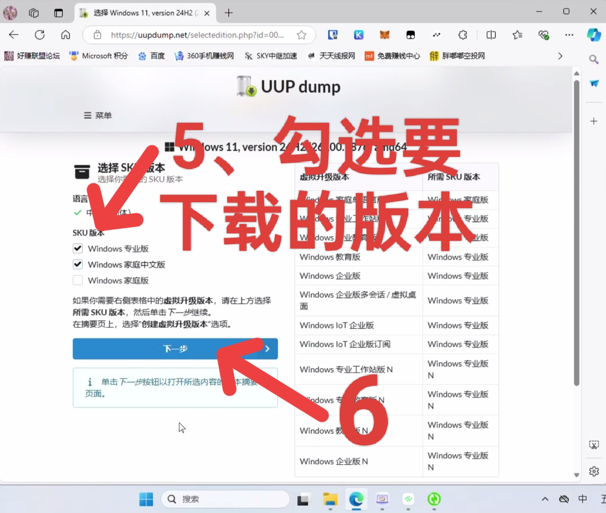Screen dimensions: 606x513
Task: Click the browser back arrow
Action: coord(14,35)
